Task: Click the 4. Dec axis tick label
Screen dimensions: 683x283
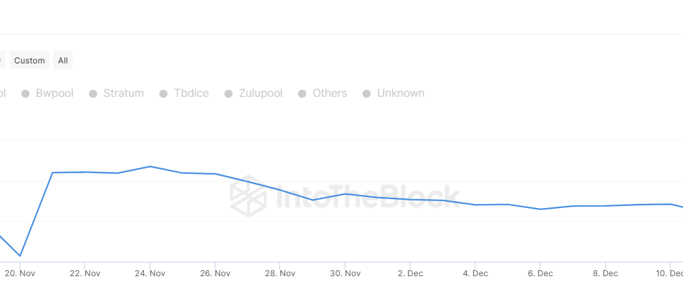Action: (475, 273)
